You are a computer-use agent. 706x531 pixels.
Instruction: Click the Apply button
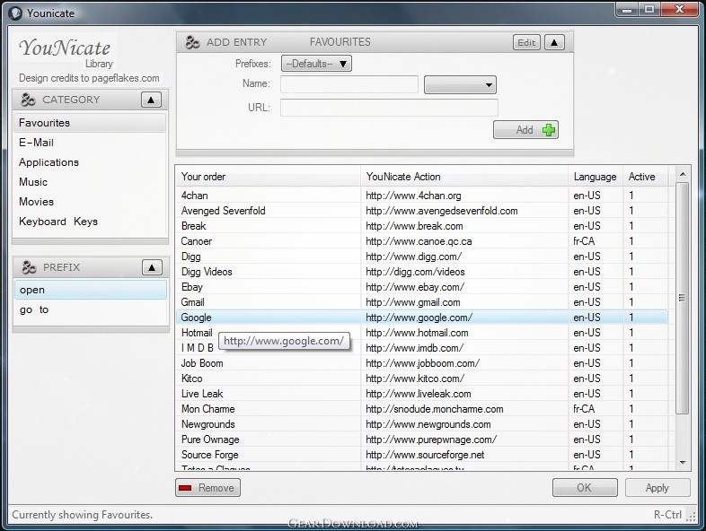(657, 488)
